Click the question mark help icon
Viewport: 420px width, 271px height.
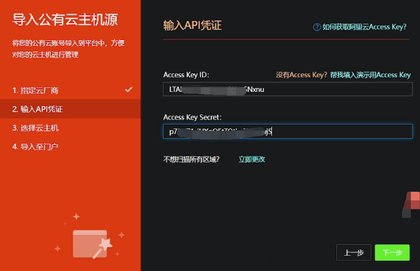click(317, 27)
